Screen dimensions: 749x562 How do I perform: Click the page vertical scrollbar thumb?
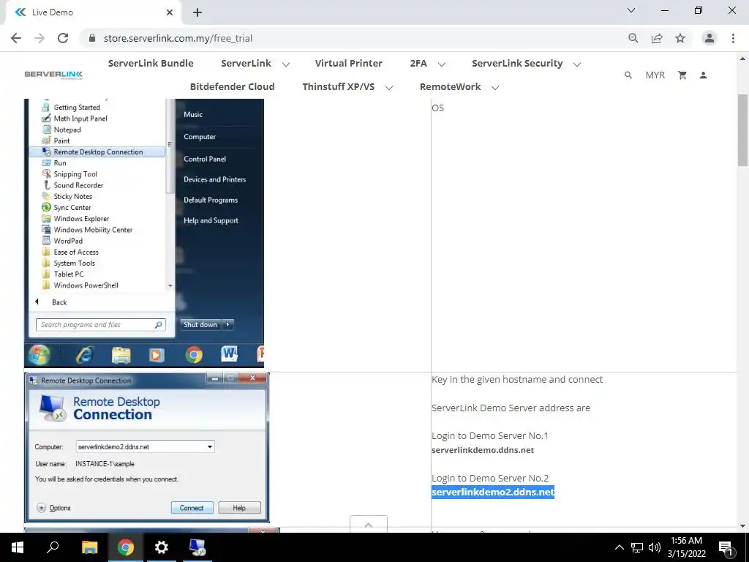coord(742,130)
